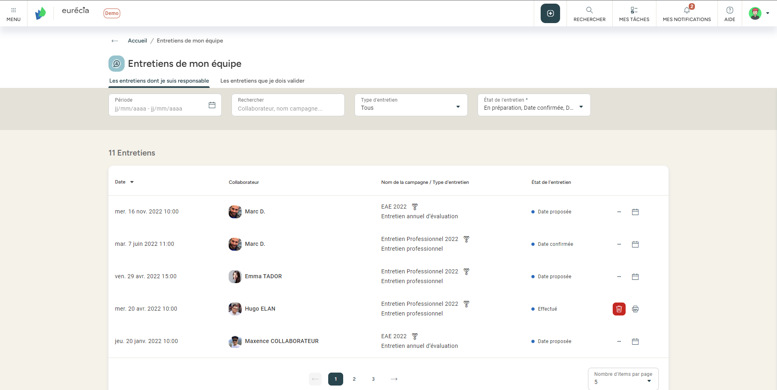Screen dimensions: 777x390
Task: Open the apps grid MENU icon
Action: click(13, 10)
